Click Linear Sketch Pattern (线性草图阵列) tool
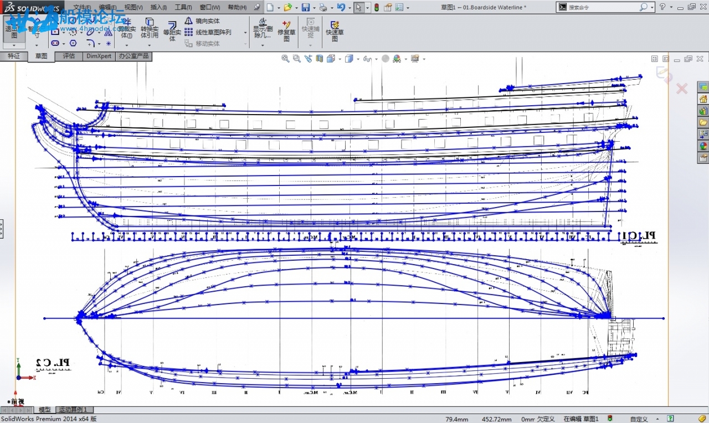Image resolution: width=709 pixels, height=423 pixels. coord(208,32)
